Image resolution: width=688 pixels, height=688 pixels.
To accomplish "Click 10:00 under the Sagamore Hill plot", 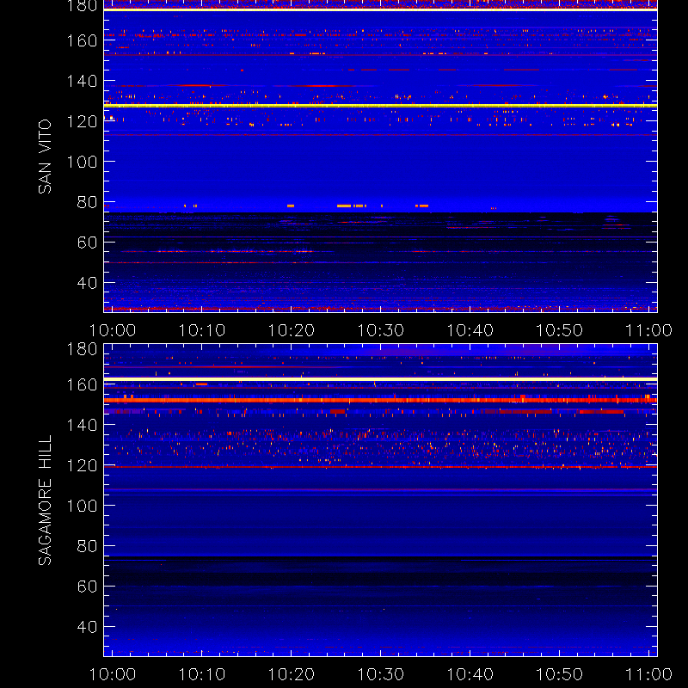I will pyautogui.click(x=113, y=674).
